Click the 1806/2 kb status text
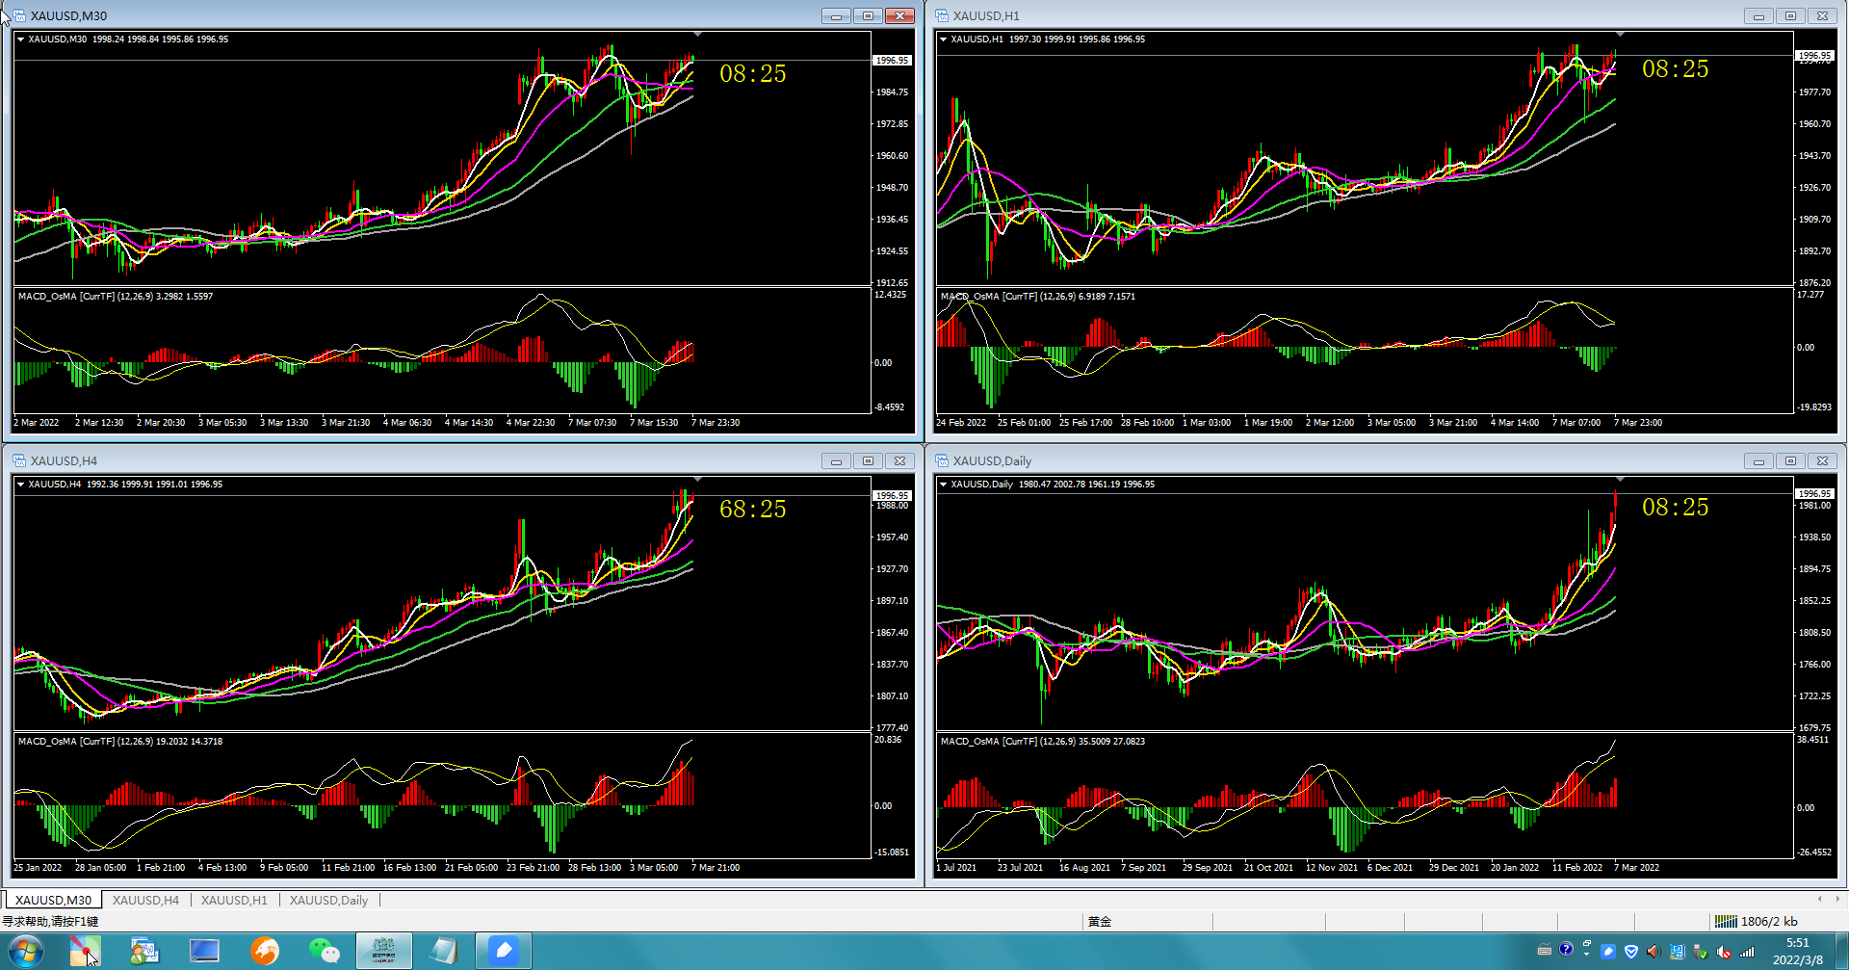Screen dimensions: 1849x970 [1769, 921]
